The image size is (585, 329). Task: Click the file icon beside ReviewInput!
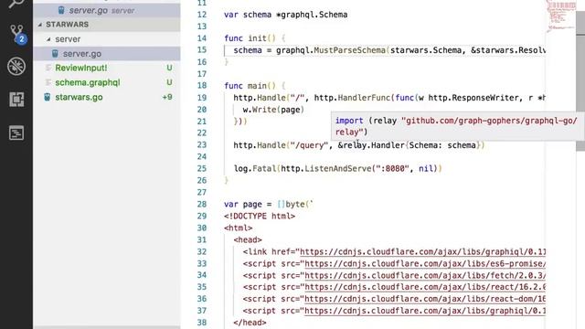[48, 68]
